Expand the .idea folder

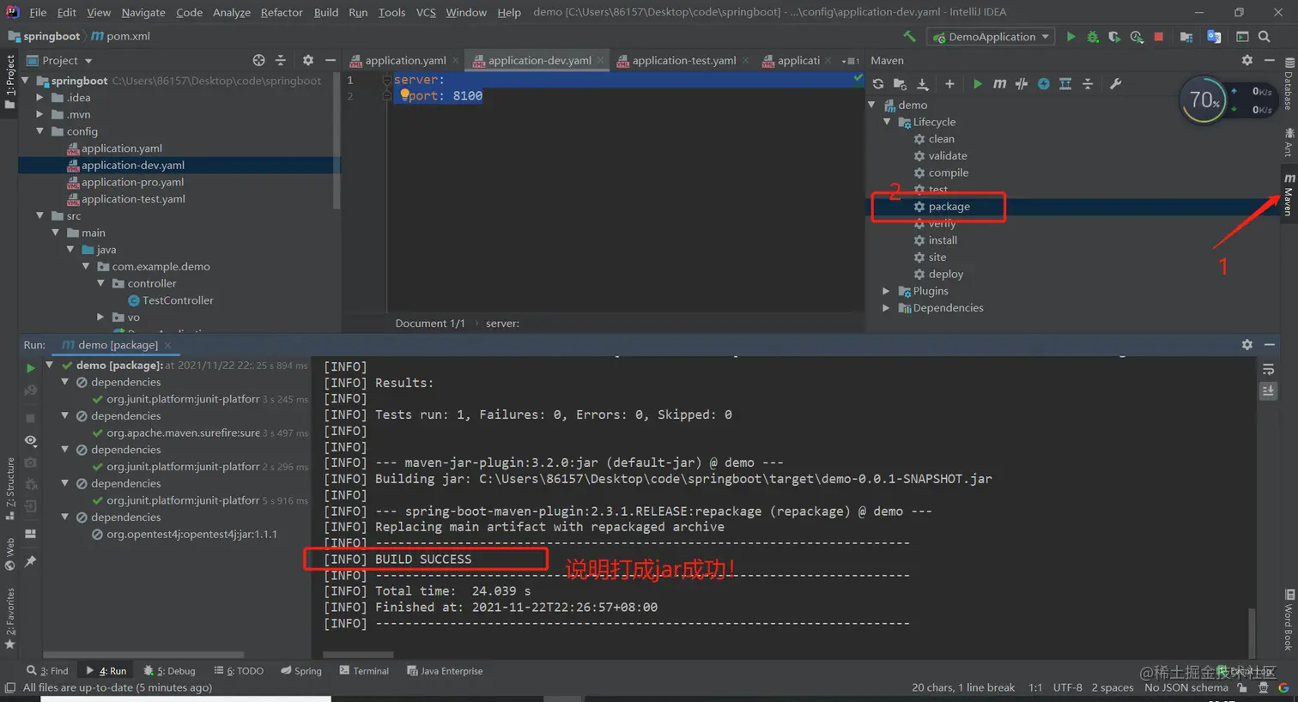39,98
